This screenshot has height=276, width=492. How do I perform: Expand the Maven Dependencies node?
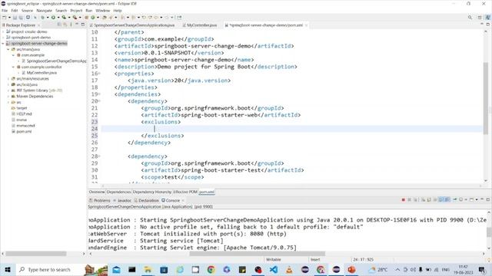tap(8, 97)
